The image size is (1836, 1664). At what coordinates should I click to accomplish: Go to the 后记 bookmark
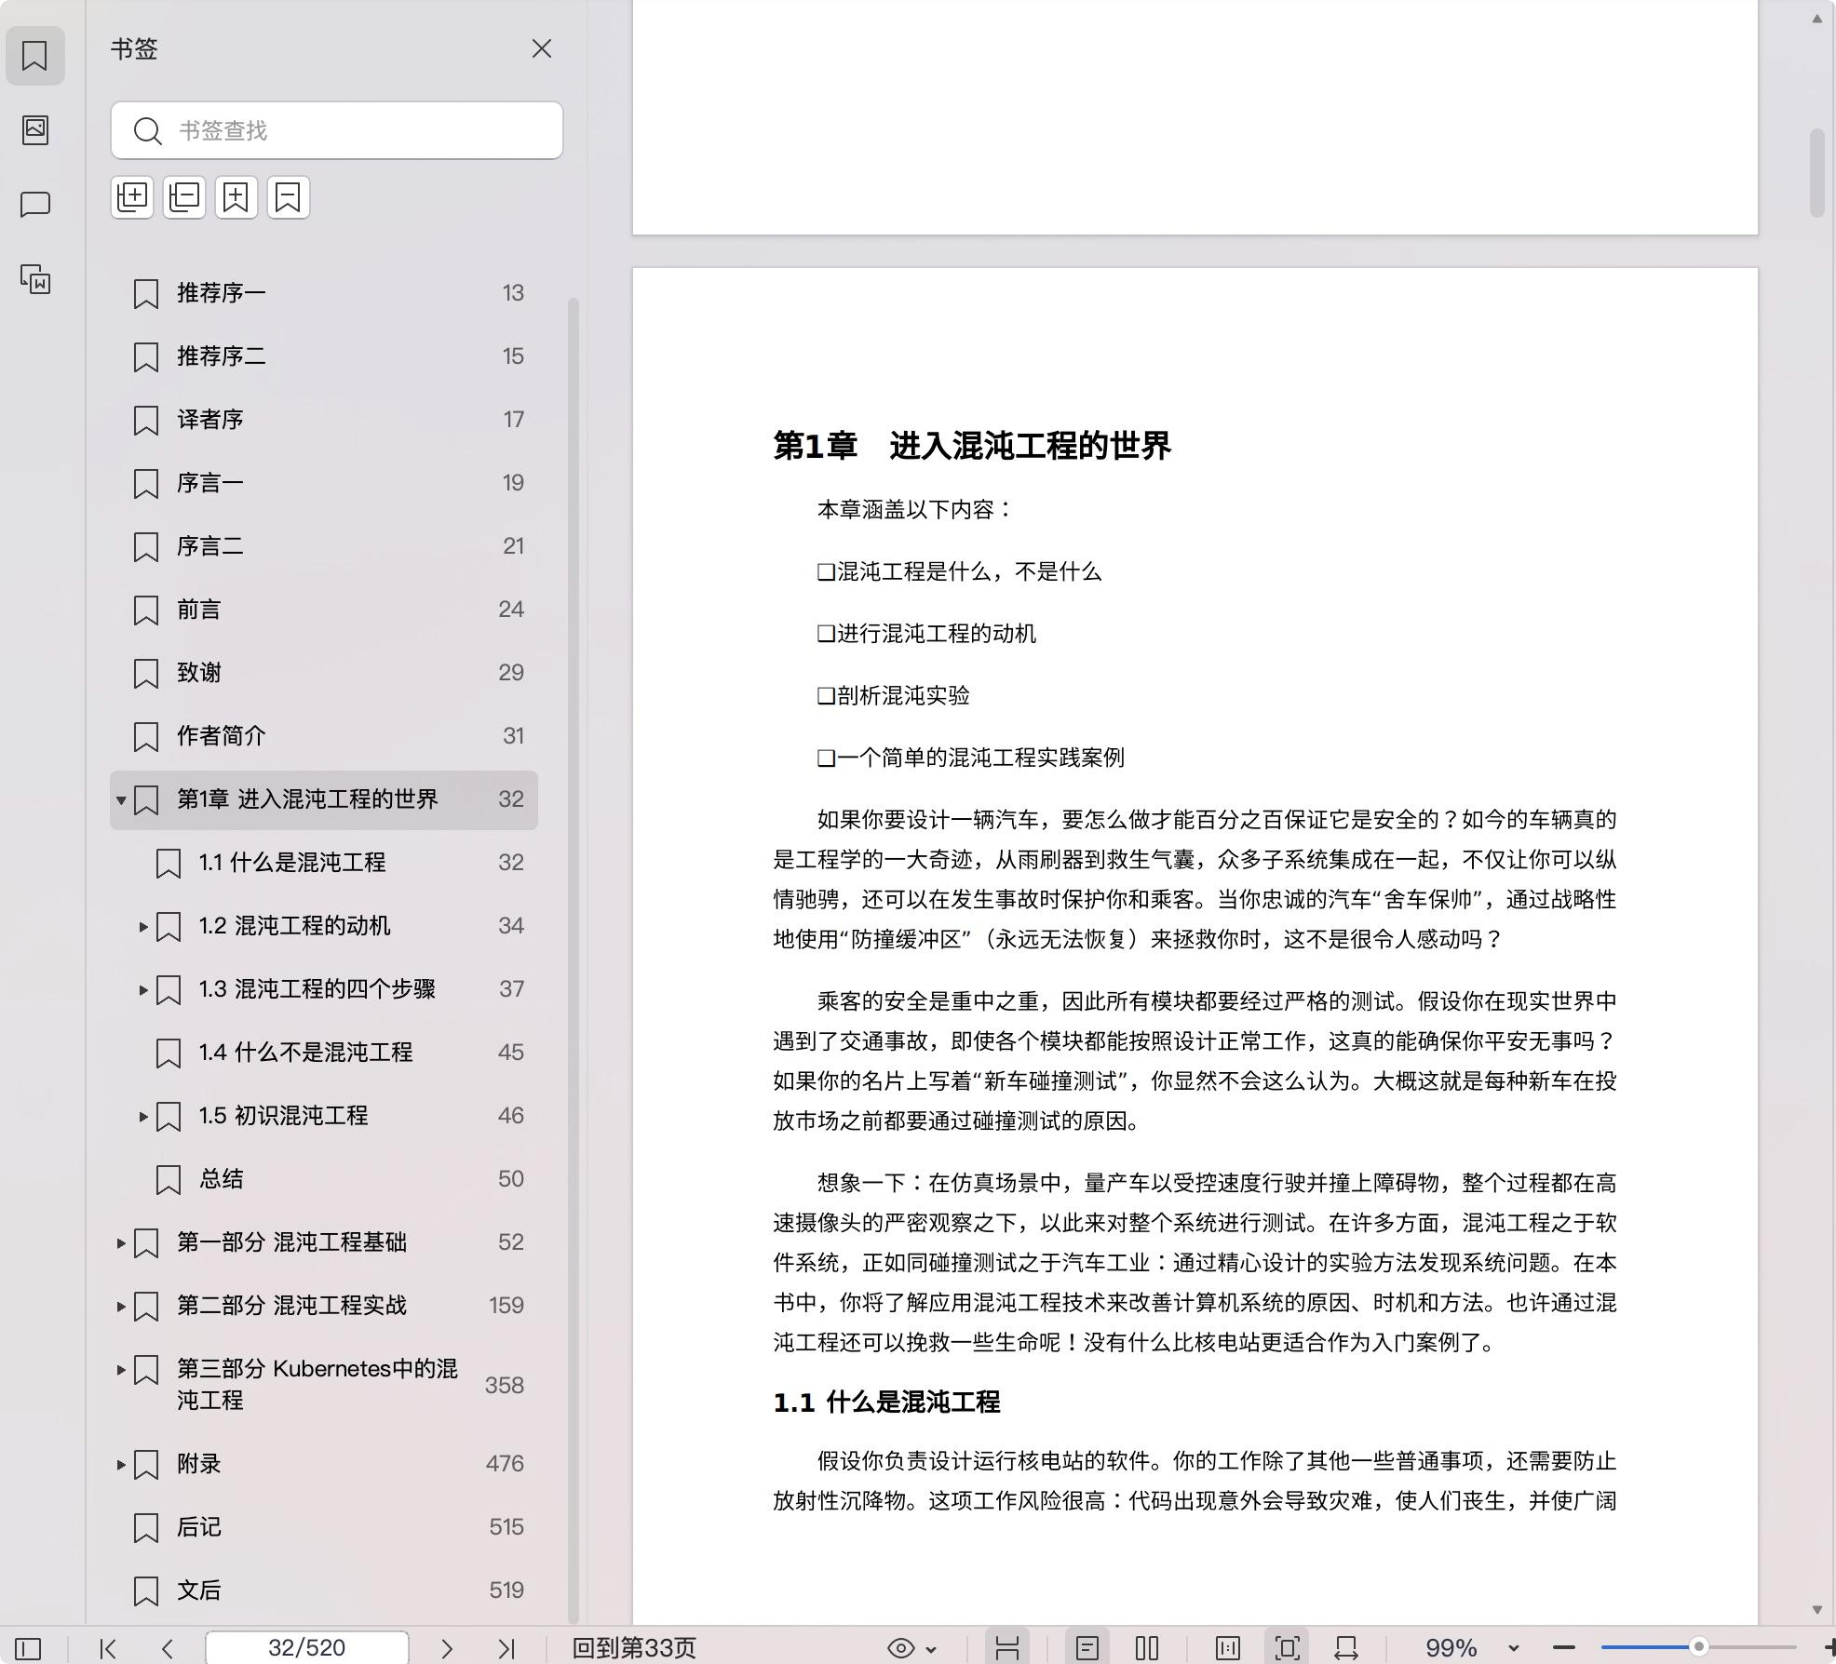[324, 1527]
